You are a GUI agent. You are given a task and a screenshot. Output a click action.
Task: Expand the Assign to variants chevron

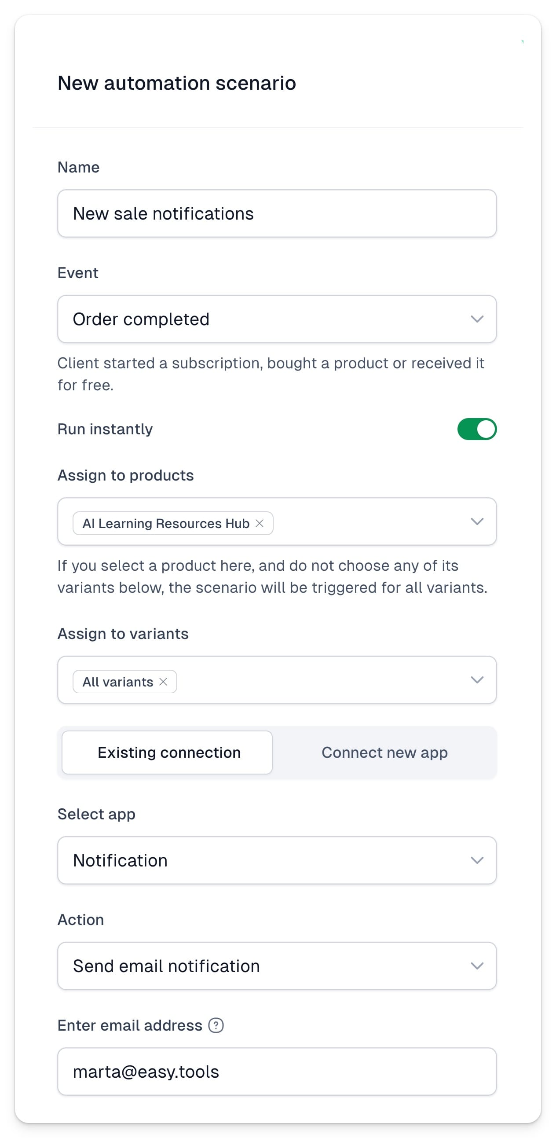click(x=477, y=680)
